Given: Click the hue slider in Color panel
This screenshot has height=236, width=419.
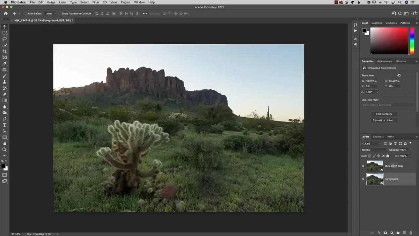Looking at the screenshot, I should point(412,41).
